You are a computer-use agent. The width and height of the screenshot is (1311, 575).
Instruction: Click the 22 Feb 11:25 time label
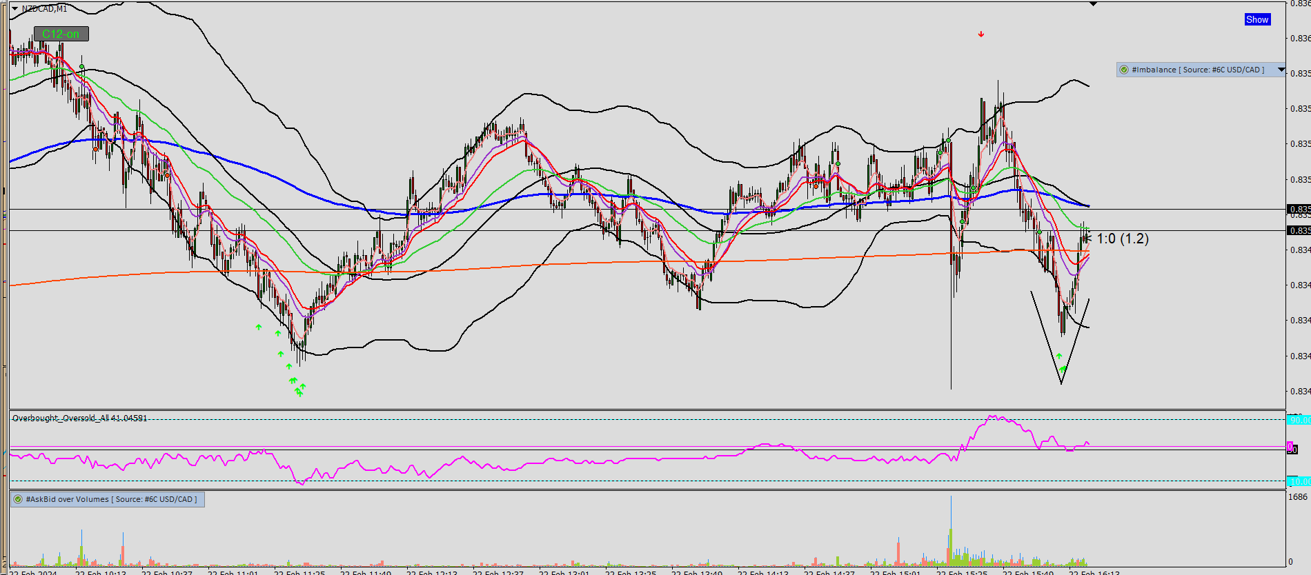coord(299,572)
